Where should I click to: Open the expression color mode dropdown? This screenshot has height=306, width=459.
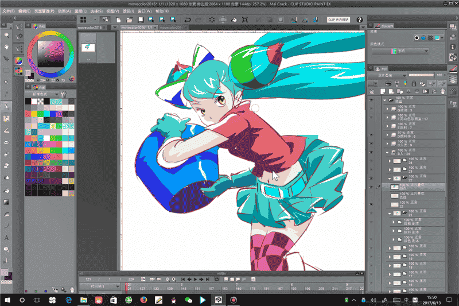click(x=400, y=51)
